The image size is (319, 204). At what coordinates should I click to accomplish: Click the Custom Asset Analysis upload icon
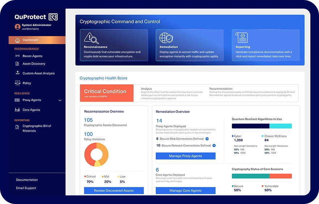pos(17,73)
